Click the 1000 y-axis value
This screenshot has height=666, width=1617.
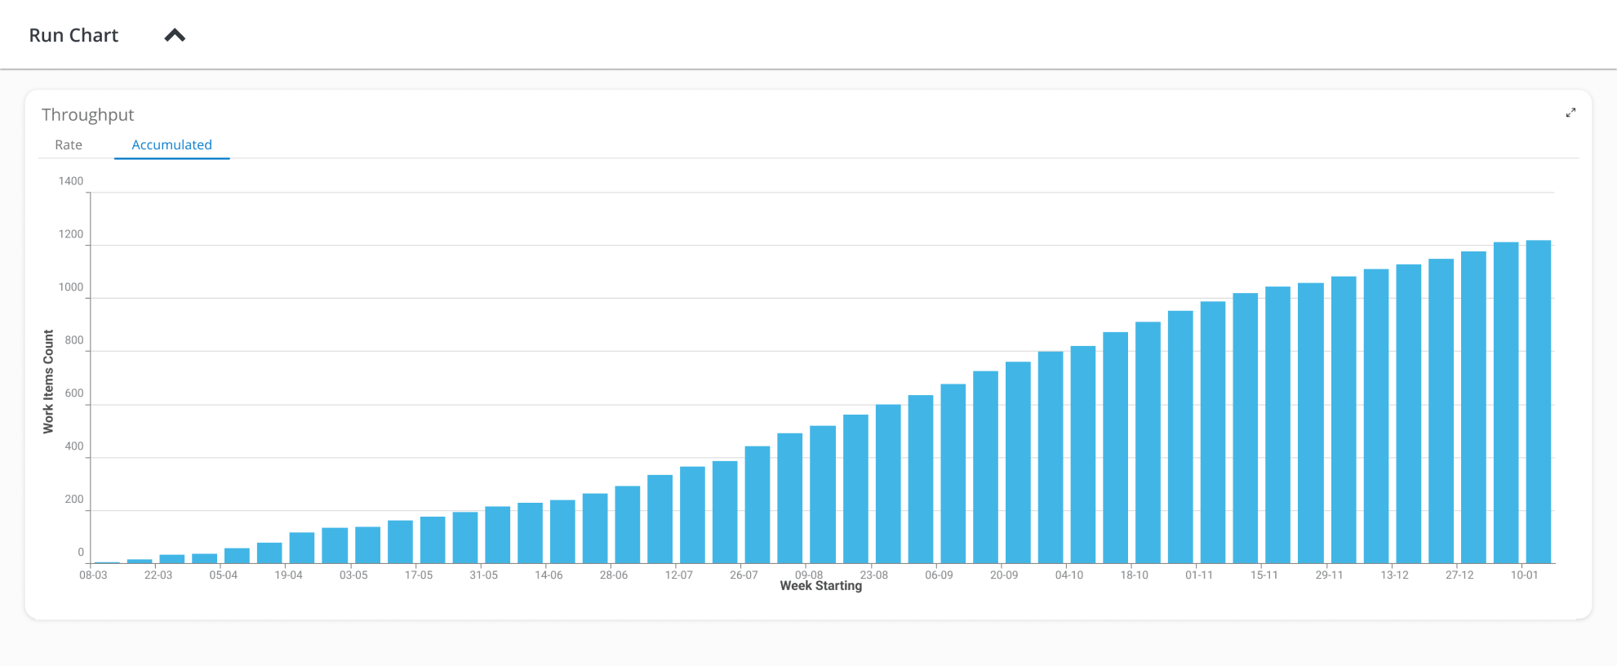[71, 287]
